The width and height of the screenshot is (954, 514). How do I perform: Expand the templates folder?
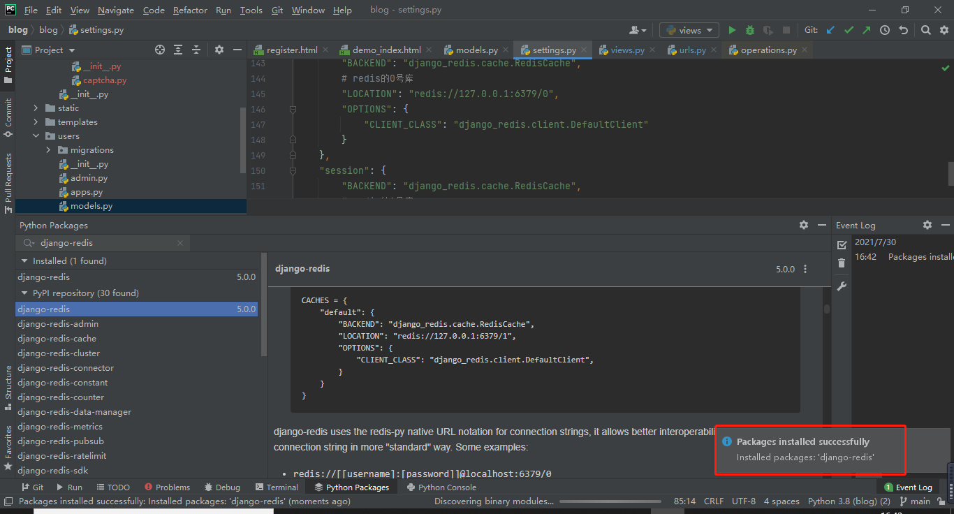click(36, 122)
